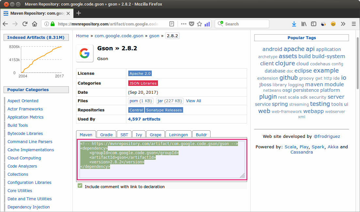Click the smiley emoji extension icon
Image resolution: width=360 pixels, height=212 pixels.
tap(333, 24)
